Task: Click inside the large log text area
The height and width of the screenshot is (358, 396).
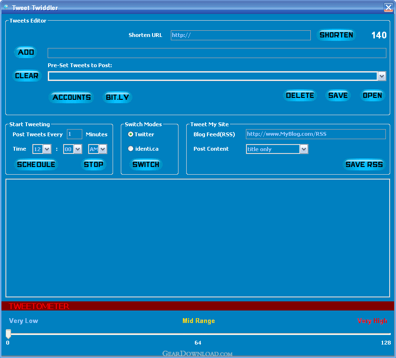Action: tap(198, 238)
